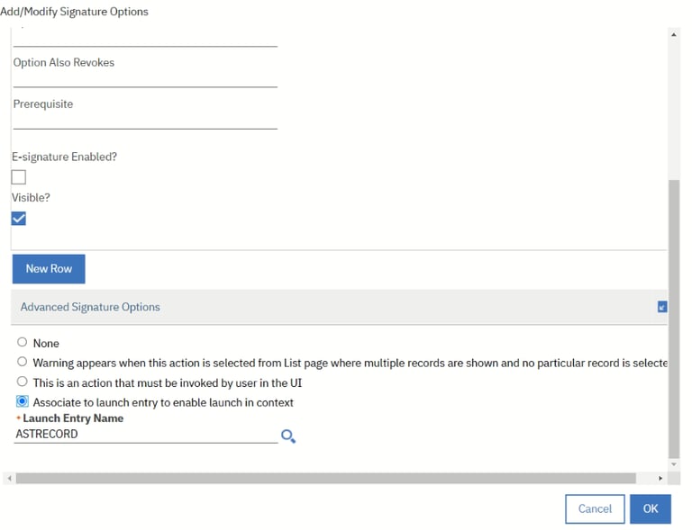The image size is (692, 530).
Task: Click the Launch Entry Name ASTRECORD field
Action: click(146, 435)
